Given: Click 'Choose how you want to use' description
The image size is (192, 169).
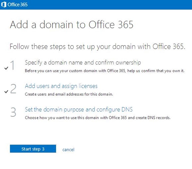Looking at the screenshot, I should click(98, 118).
